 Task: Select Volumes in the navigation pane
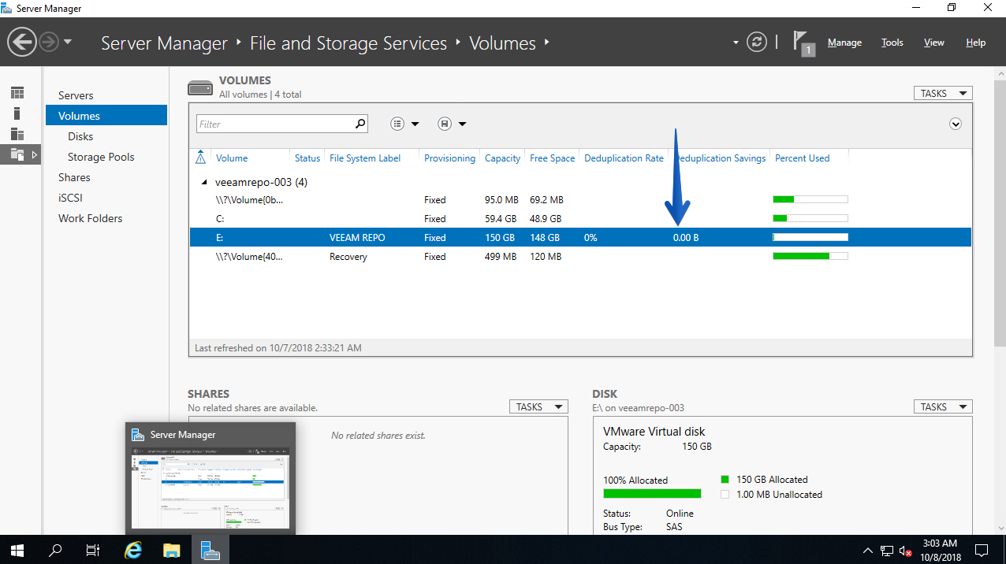tap(106, 116)
